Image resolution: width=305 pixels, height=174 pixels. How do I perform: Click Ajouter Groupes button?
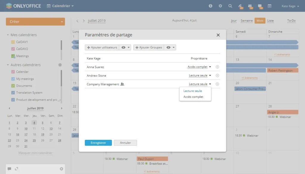point(149,47)
